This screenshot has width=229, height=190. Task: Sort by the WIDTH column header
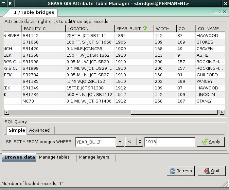point(165,28)
